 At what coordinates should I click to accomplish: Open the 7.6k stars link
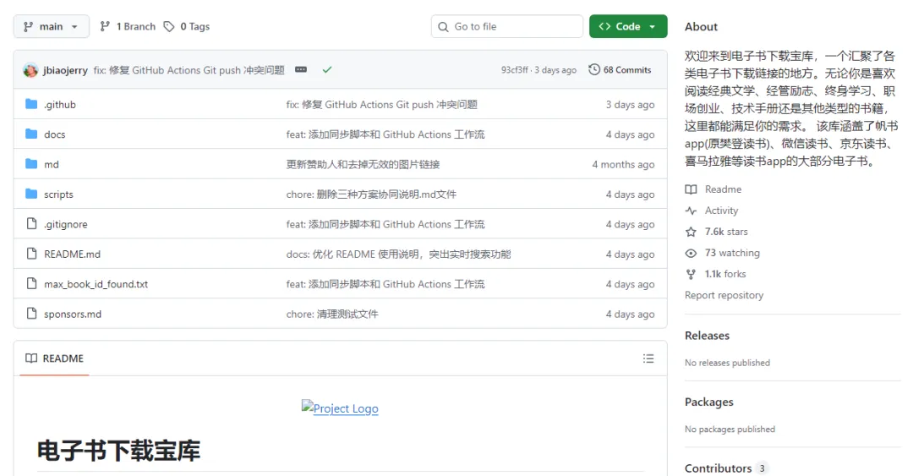726,232
